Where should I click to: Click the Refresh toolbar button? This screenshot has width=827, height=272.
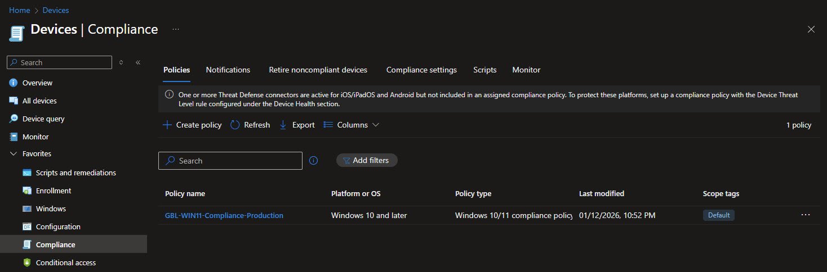250,125
